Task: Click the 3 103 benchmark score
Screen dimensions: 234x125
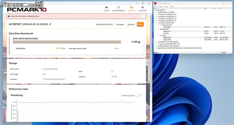Action: [x=134, y=42]
